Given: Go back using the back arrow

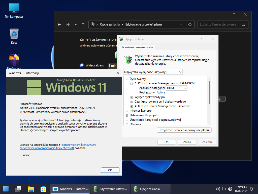Looking at the screenshot, I should 59,25.
